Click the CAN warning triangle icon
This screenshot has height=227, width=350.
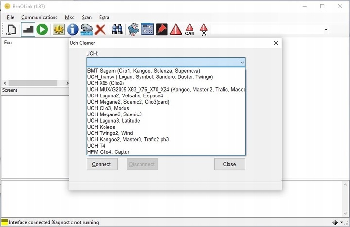click(x=189, y=30)
